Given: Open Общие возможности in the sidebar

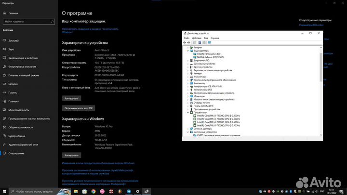Looking at the screenshot, I should point(21,127).
